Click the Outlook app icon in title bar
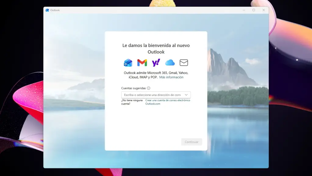 pos(47,10)
